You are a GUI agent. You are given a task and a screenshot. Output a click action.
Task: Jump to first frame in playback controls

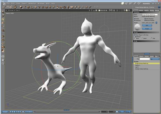(10, 112)
